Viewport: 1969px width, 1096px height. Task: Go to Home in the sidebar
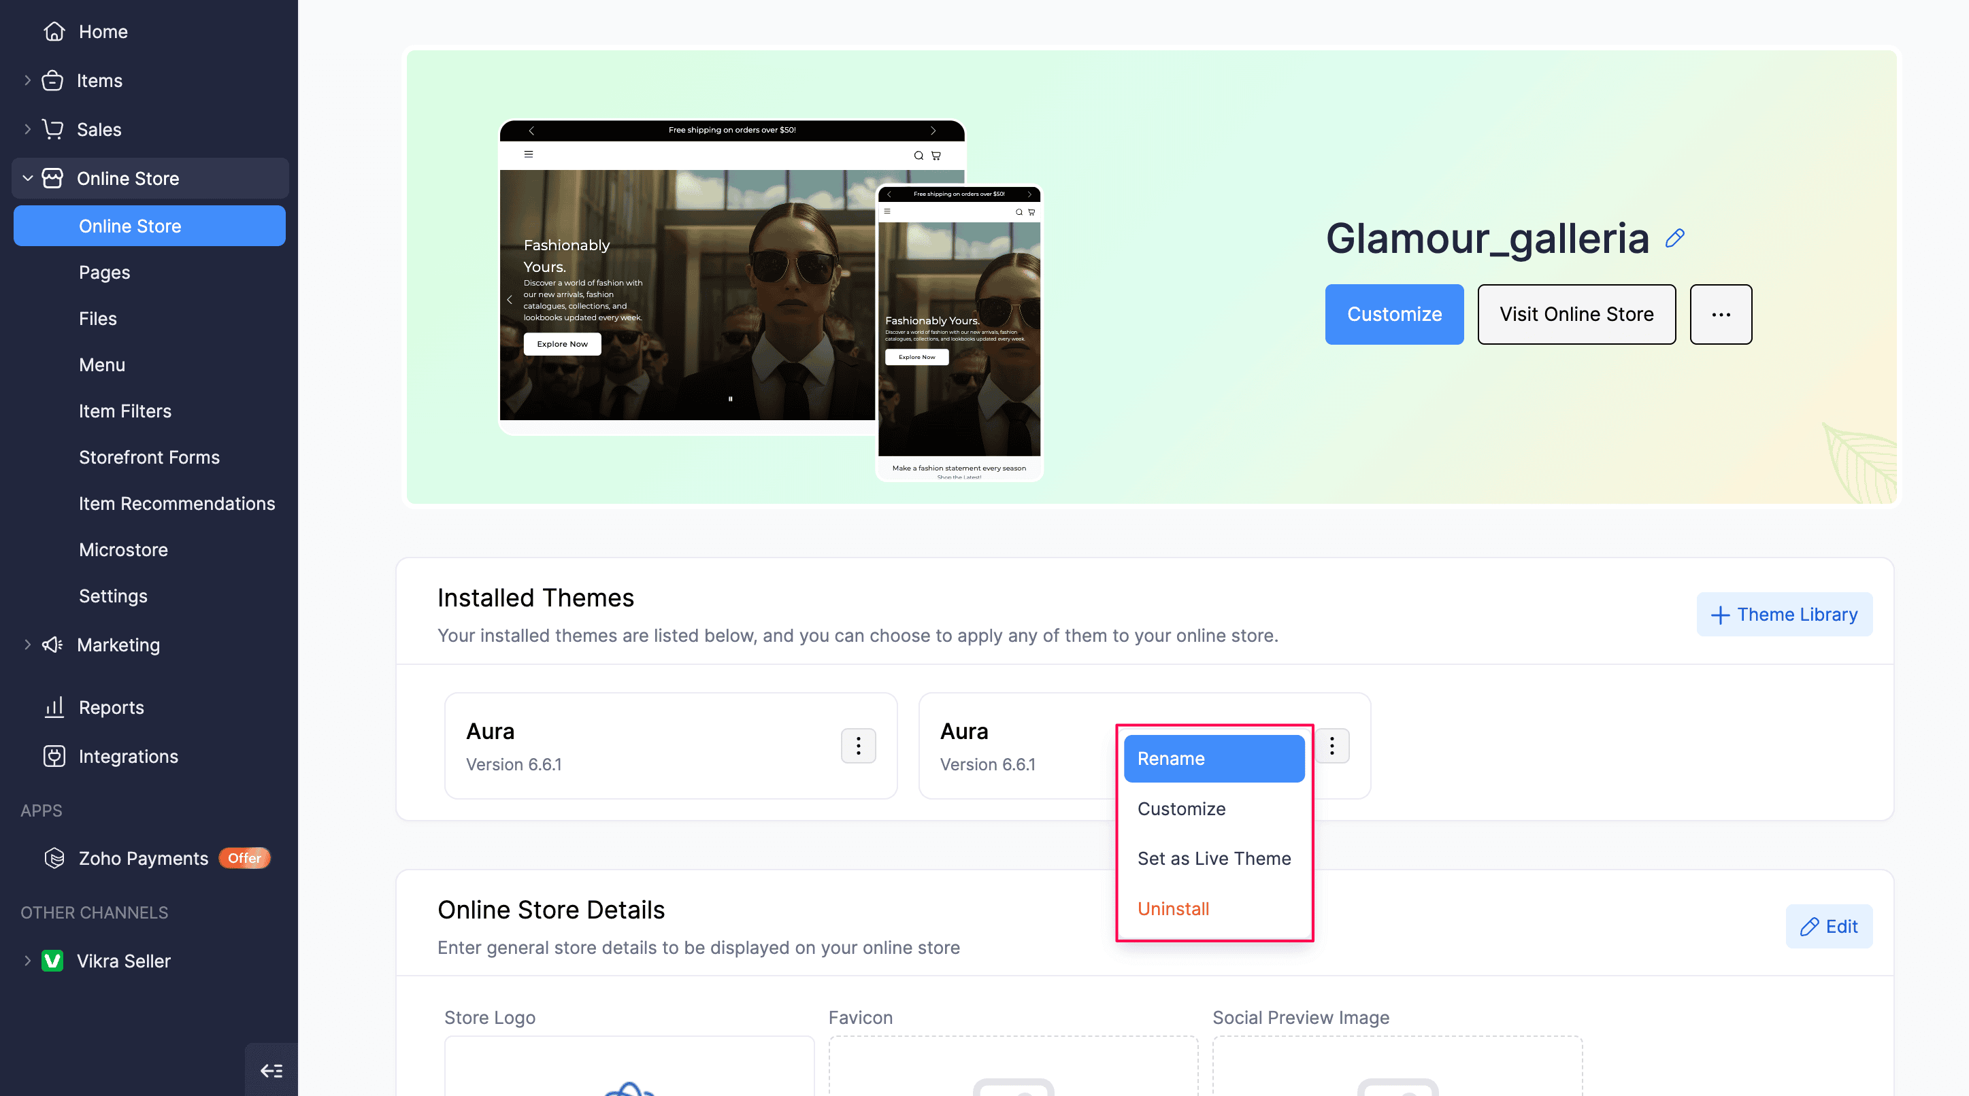click(103, 31)
